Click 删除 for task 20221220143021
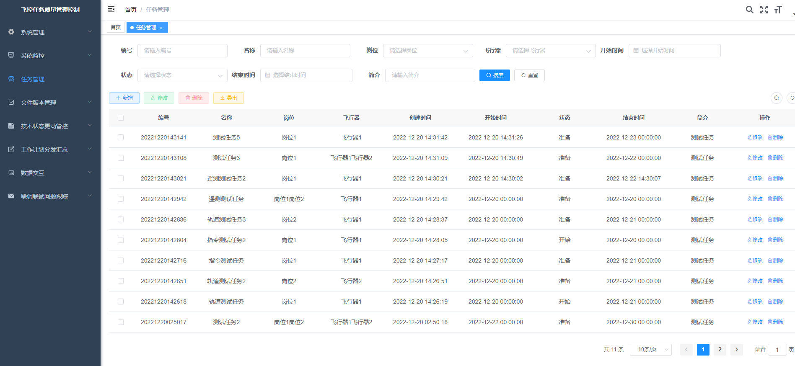Viewport: 795px width, 366px height. tap(776, 178)
